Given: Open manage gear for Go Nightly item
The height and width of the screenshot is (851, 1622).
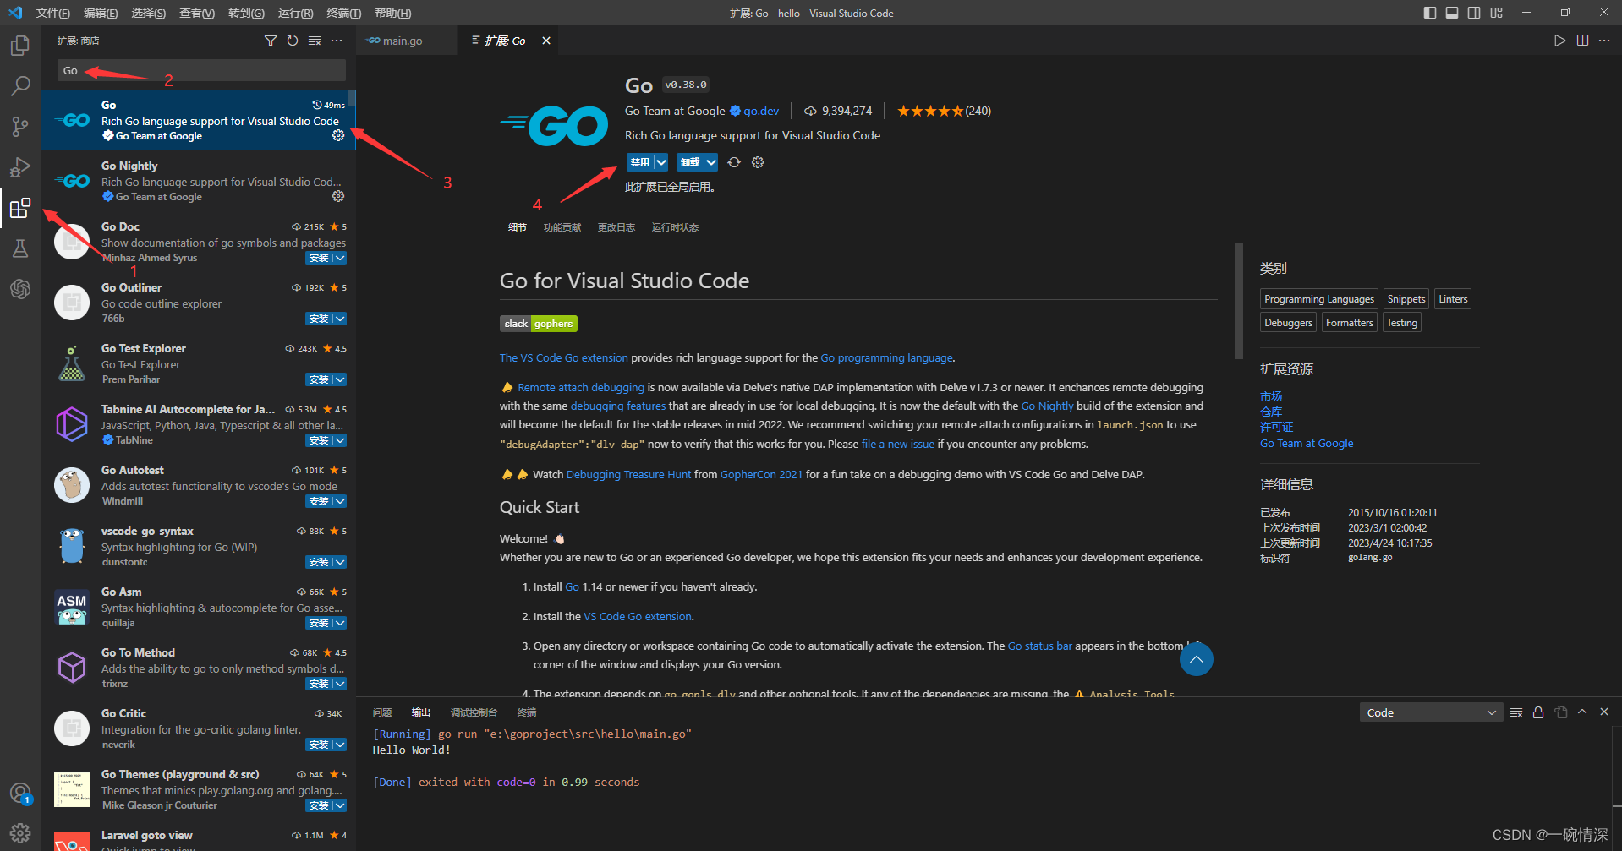Looking at the screenshot, I should (x=338, y=196).
